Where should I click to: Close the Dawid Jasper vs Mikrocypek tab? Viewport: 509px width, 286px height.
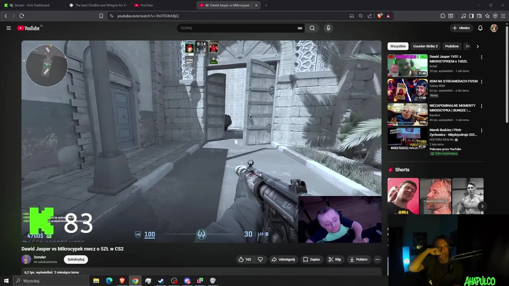pyautogui.click(x=256, y=5)
